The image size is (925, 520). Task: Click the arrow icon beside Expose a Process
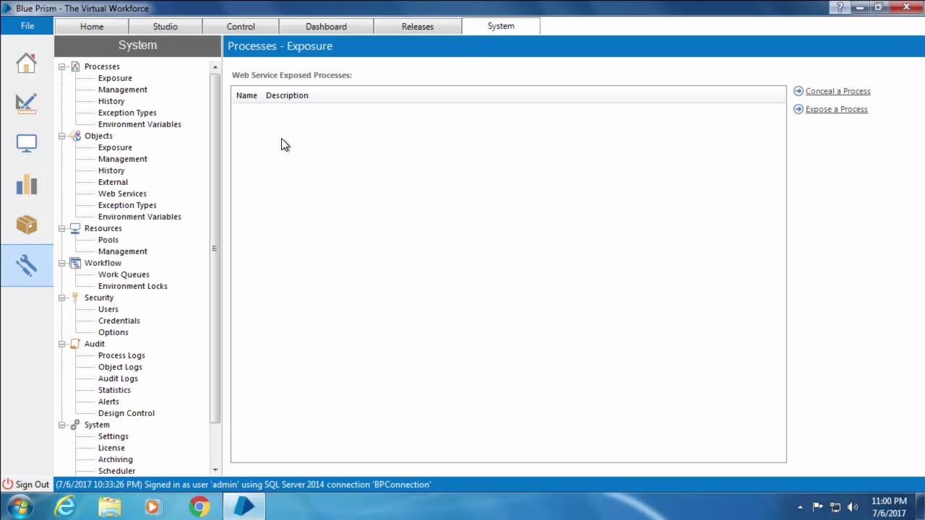pos(799,109)
